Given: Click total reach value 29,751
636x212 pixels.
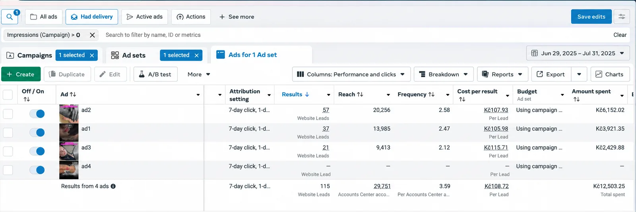Looking at the screenshot, I should [382, 186].
